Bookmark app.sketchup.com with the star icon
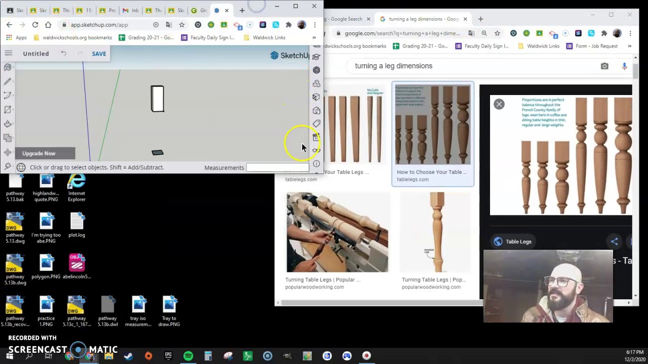Viewport: 648px width, 364px height. coord(182,25)
